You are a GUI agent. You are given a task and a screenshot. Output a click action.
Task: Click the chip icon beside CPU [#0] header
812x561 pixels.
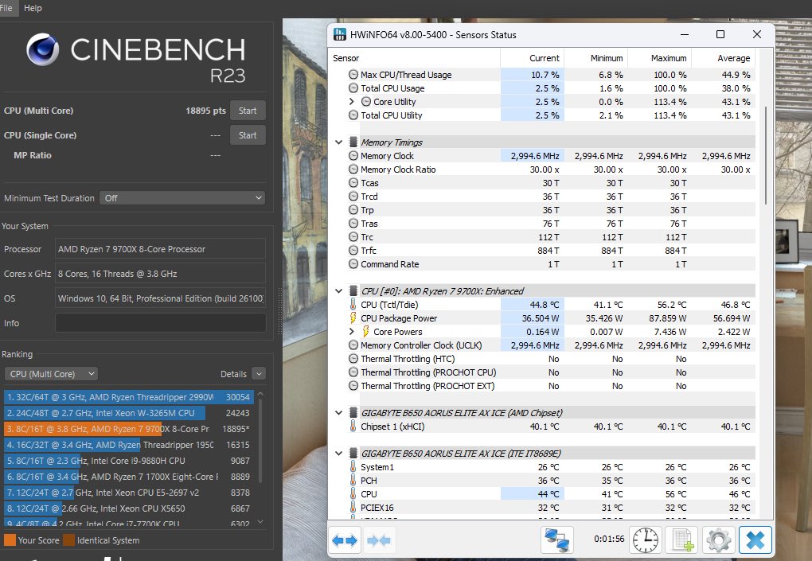[353, 291]
